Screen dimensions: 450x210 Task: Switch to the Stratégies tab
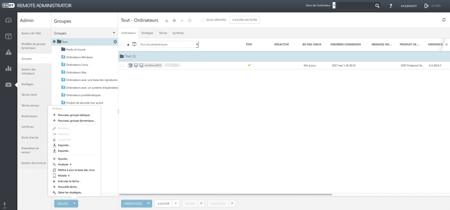coord(147,33)
